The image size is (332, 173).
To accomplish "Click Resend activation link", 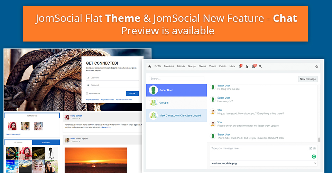I will tap(124, 100).
